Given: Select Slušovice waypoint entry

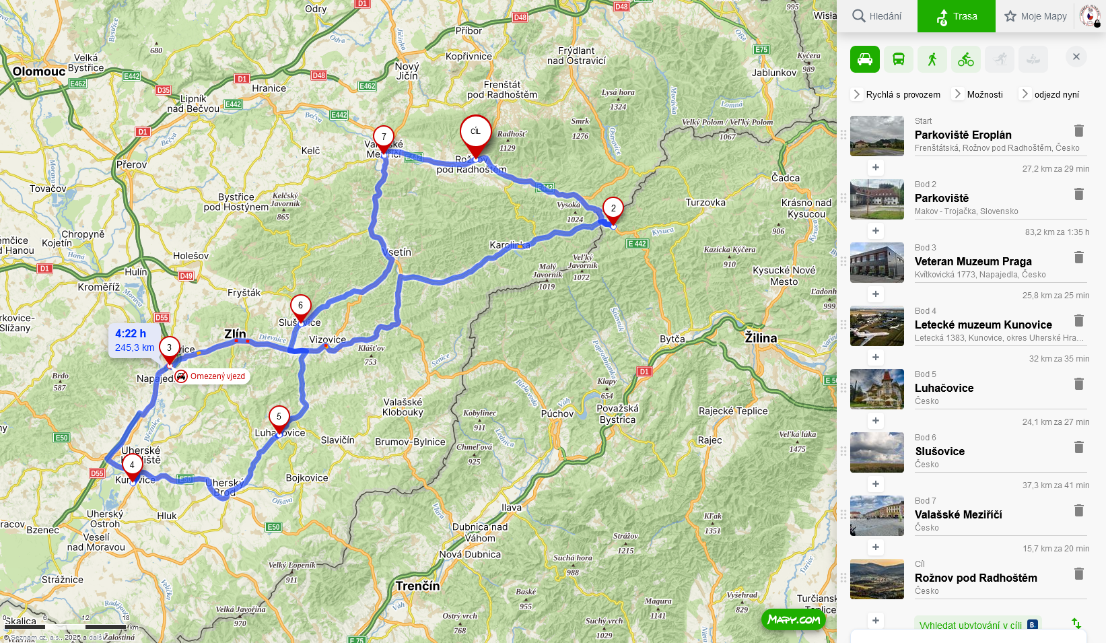Looking at the screenshot, I should pos(967,451).
